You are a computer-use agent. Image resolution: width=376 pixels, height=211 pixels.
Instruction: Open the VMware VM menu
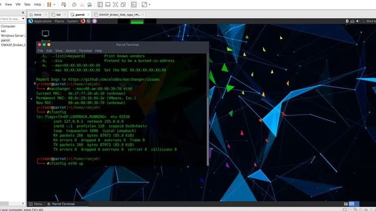click(18, 4)
